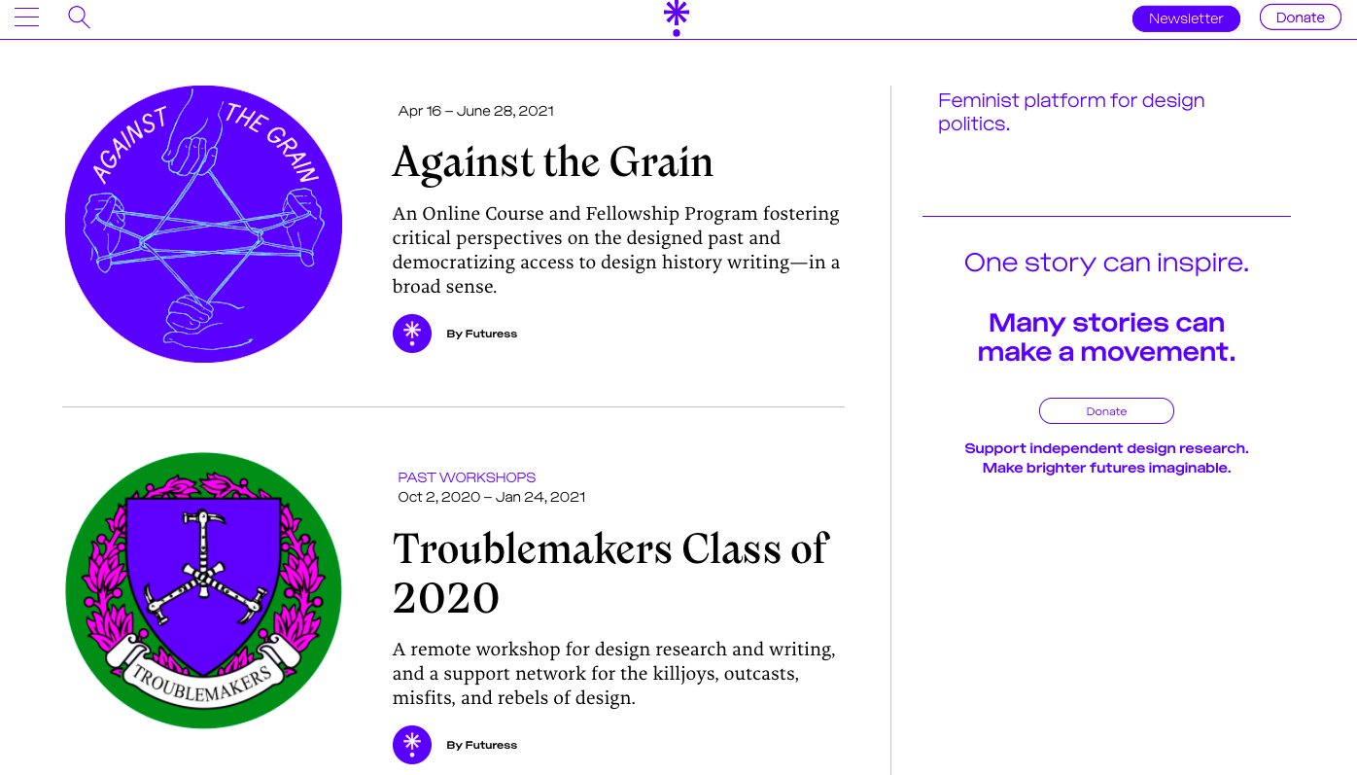Screen dimensions: 1357x775
Task: Click Feminist platform for design politics tagline
Action: coord(1070,112)
